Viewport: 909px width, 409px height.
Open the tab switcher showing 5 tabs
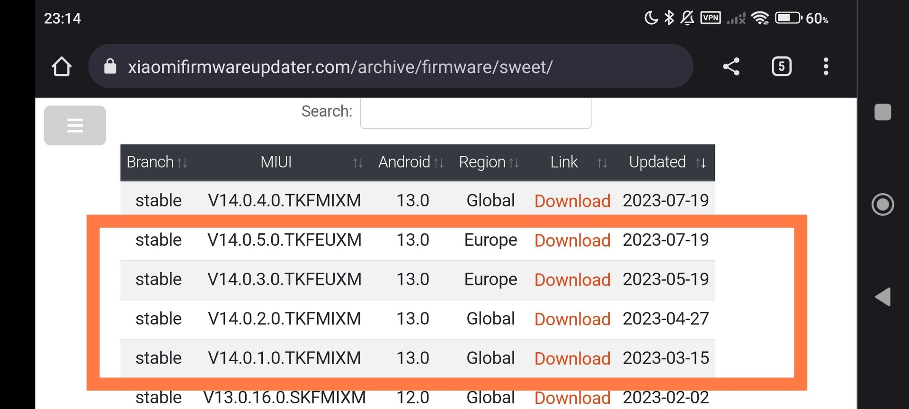click(781, 67)
